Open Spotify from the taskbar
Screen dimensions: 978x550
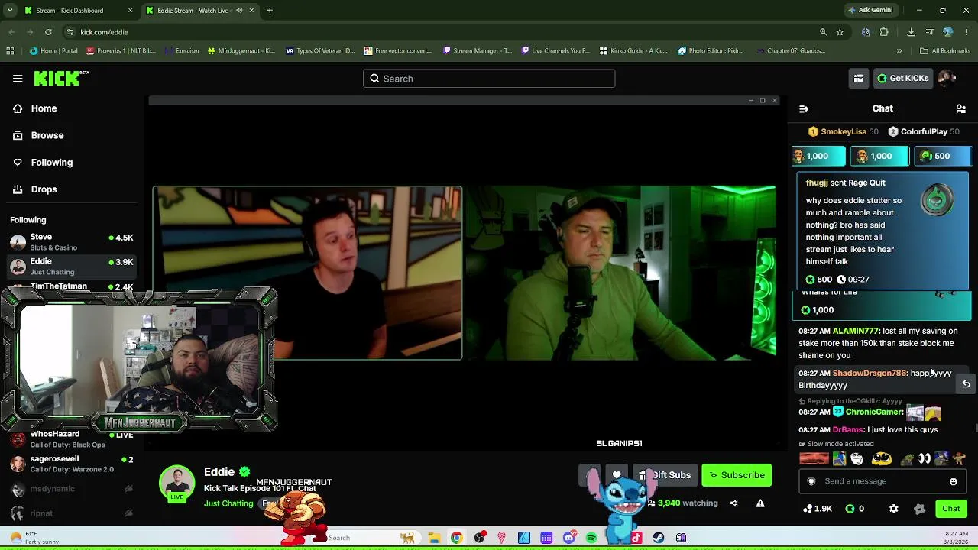click(591, 538)
